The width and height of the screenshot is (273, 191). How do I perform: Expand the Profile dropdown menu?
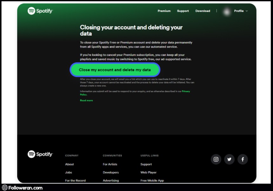coord(241,11)
